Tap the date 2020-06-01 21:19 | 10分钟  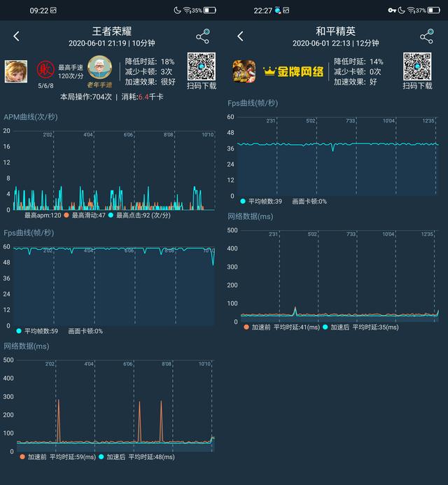click(x=112, y=43)
